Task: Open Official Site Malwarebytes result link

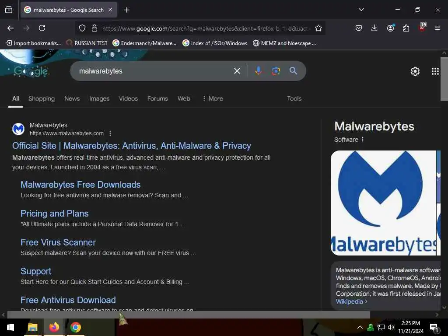Action: (131, 146)
